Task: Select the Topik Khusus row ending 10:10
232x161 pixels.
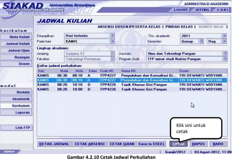Action: click(x=132, y=85)
